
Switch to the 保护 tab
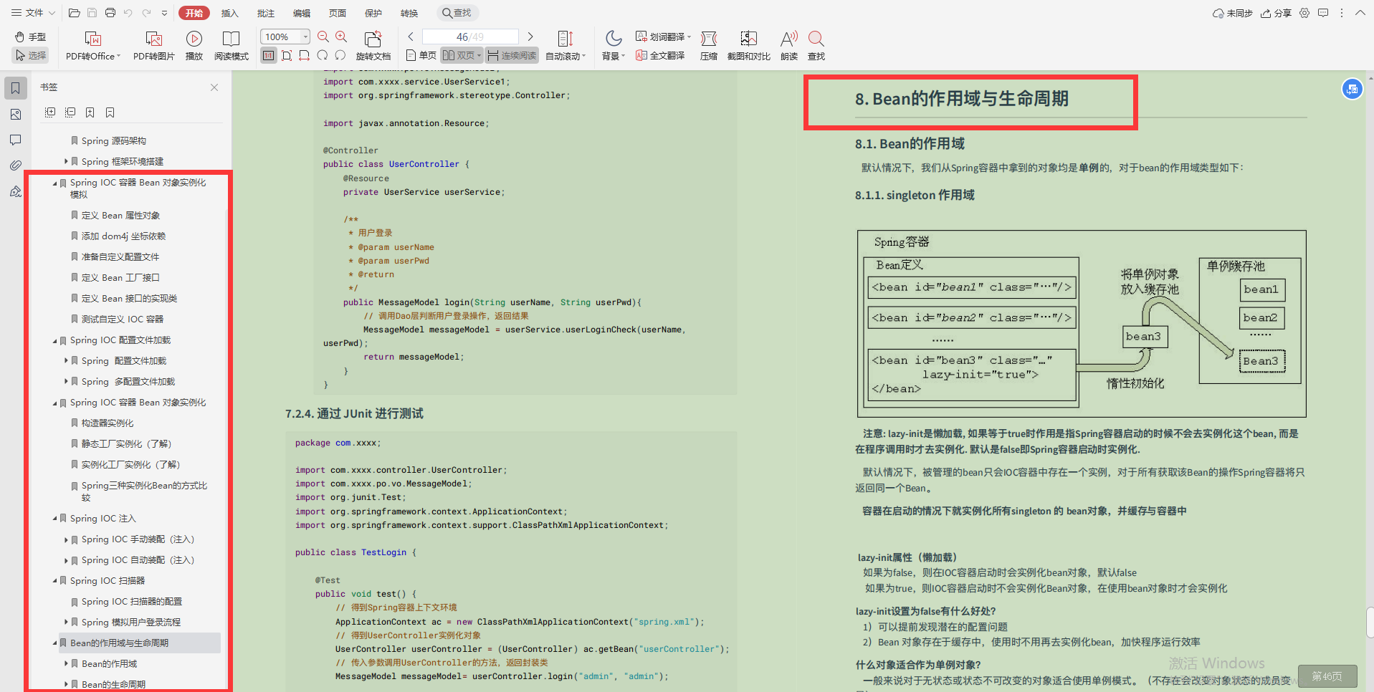[373, 13]
